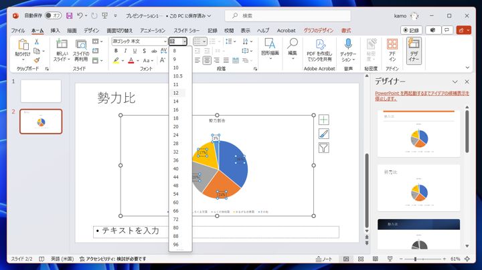Open the Chart Design (グラフのデザイン) tab
Image resolution: width=482 pixels, height=270 pixels.
pos(319,30)
